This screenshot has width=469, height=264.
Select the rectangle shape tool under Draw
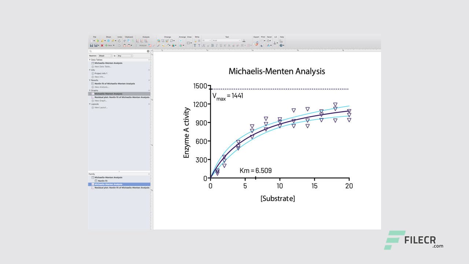(x=189, y=43)
